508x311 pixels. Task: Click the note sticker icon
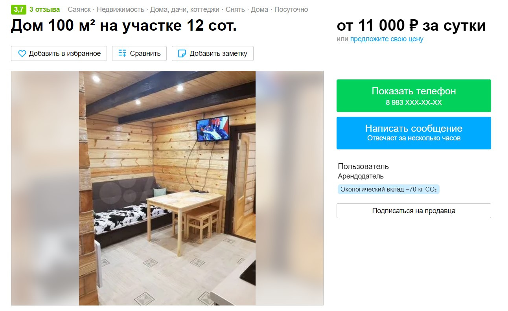coord(182,53)
